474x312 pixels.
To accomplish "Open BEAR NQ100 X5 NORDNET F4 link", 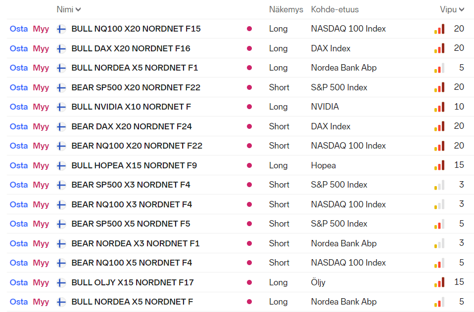I will click(x=132, y=263).
